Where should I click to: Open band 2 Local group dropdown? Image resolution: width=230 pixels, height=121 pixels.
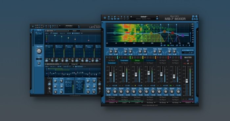pyautogui.click(x=125, y=103)
